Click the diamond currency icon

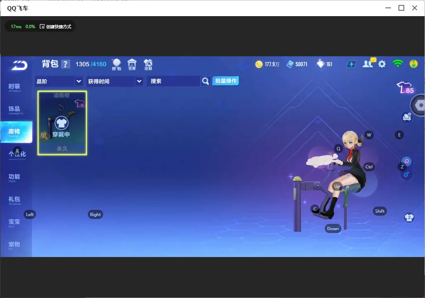(320, 64)
